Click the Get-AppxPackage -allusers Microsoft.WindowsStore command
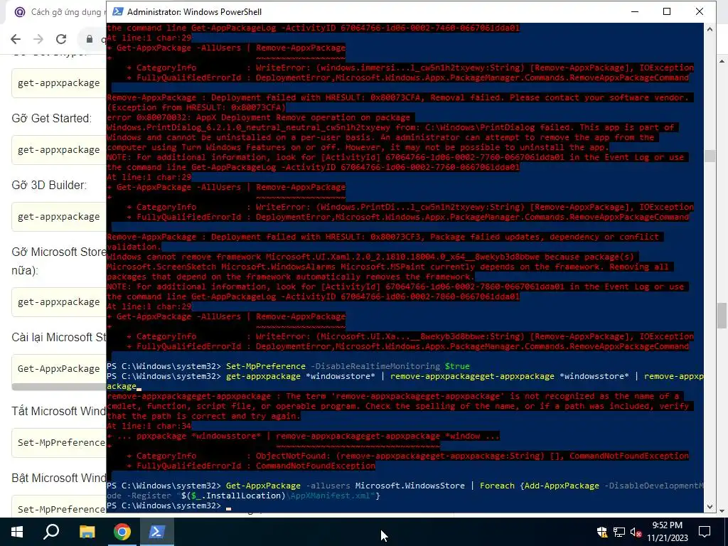 click(405, 491)
